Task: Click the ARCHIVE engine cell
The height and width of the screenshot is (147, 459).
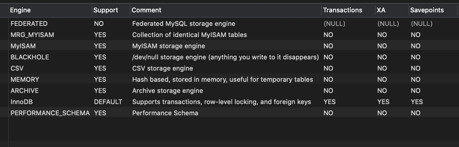Action: [x=25, y=91]
